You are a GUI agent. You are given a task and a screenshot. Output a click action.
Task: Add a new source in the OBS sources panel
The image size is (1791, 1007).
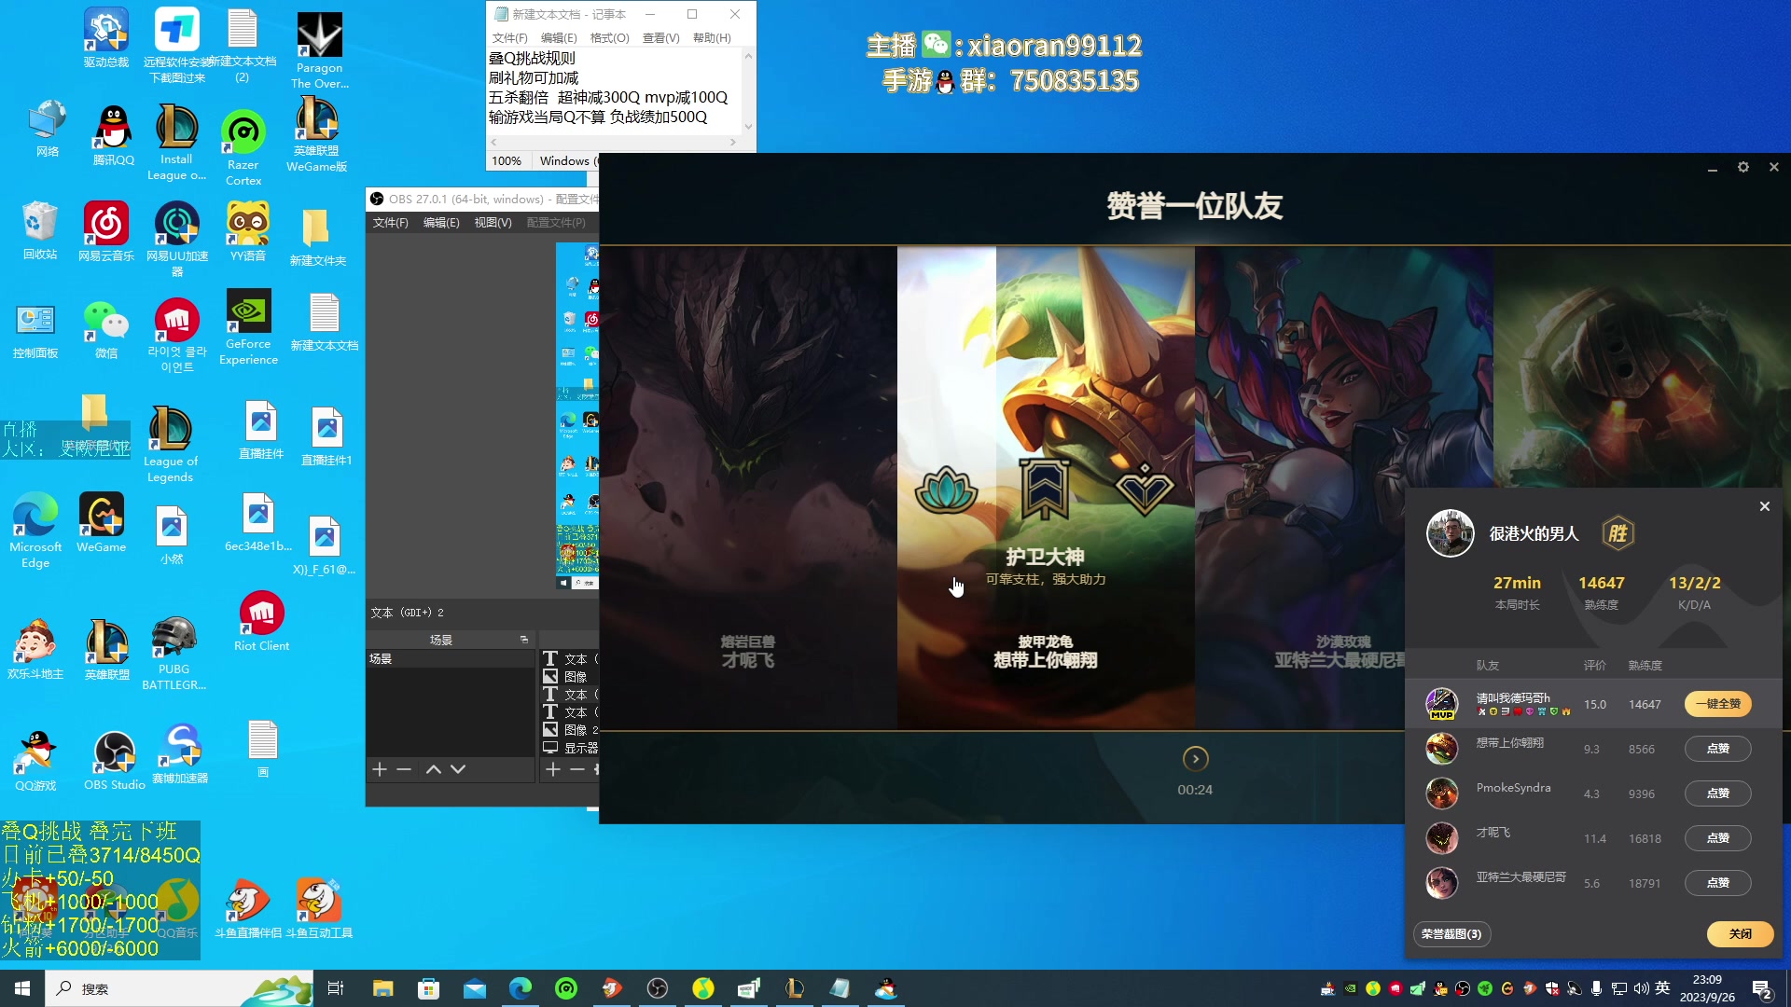point(553,769)
